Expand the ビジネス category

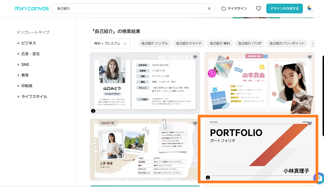(28, 43)
